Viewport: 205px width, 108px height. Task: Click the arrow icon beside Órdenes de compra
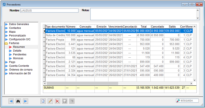pyautogui.click(x=6, y=70)
